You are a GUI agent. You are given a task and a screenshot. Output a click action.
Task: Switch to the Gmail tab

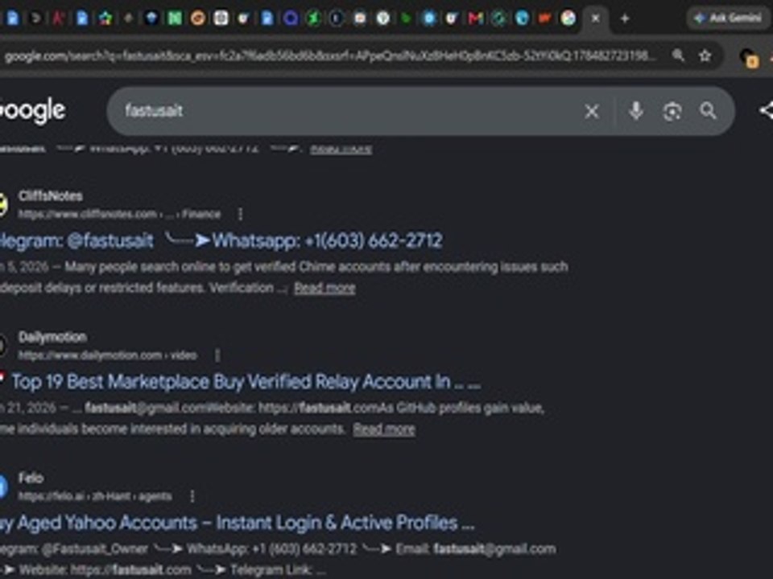tap(475, 18)
